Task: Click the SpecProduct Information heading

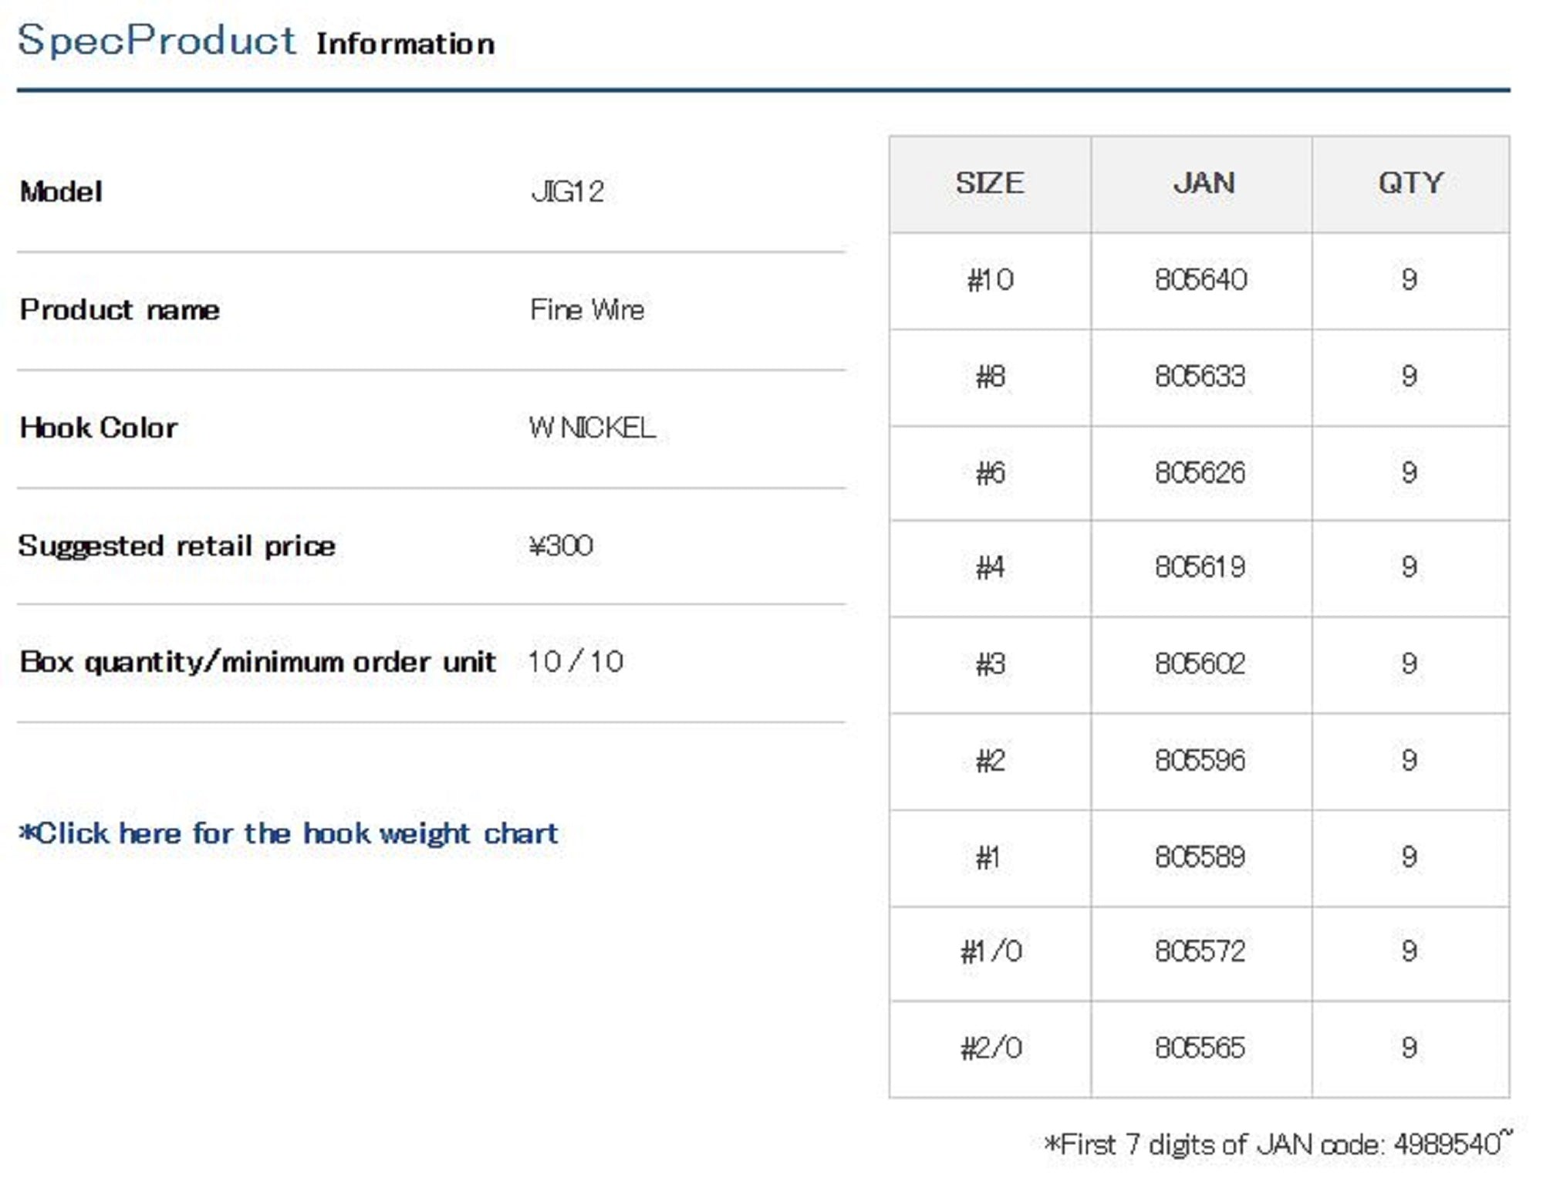Action: click(256, 41)
